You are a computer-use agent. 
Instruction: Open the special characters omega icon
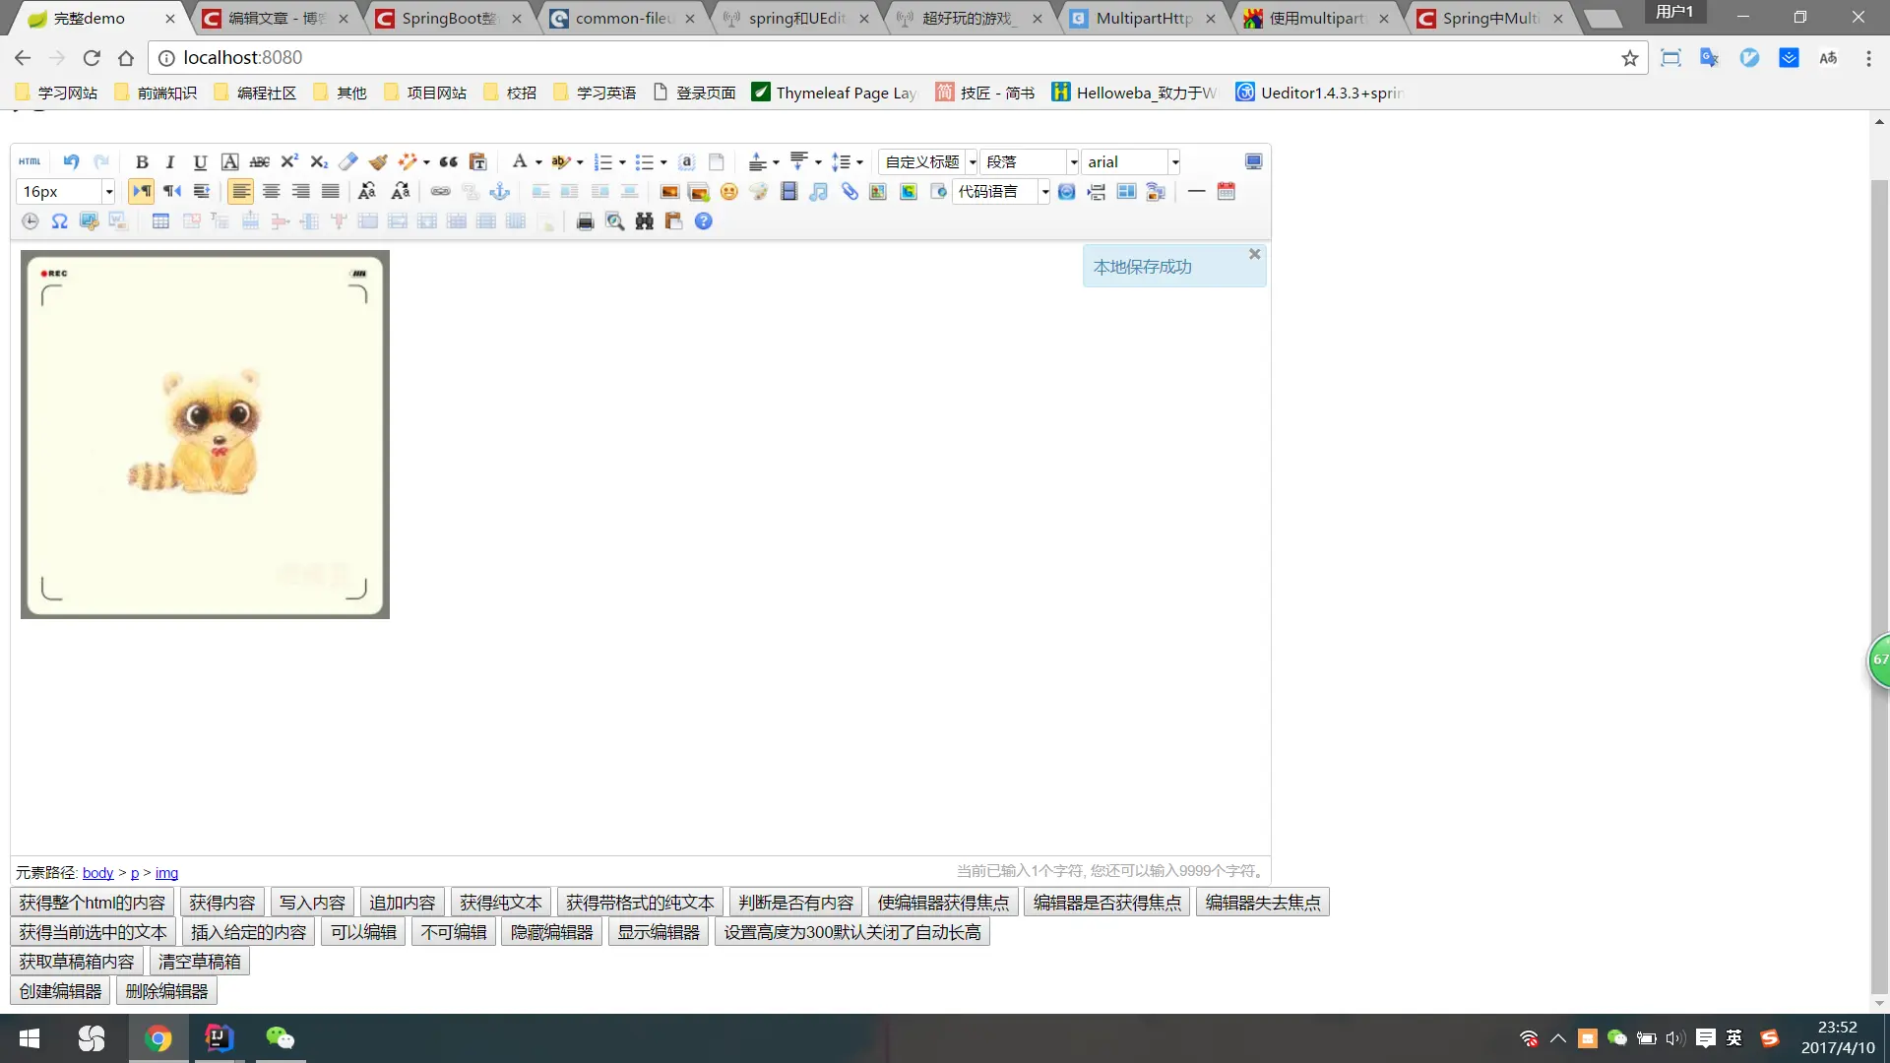[x=60, y=221]
